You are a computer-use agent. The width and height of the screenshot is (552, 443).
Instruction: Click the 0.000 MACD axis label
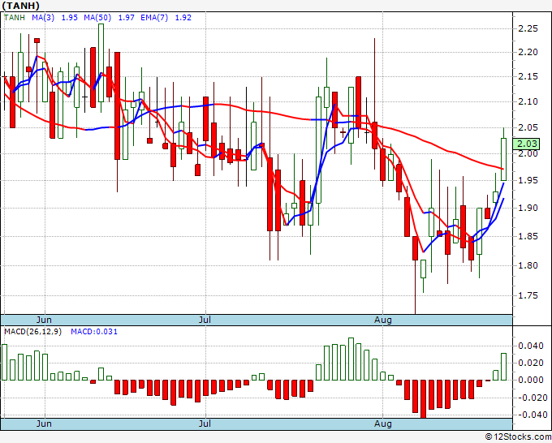click(x=531, y=380)
